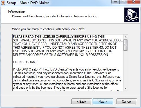Click the Information heading
The height and width of the screenshot is (108, 141).
17,12
